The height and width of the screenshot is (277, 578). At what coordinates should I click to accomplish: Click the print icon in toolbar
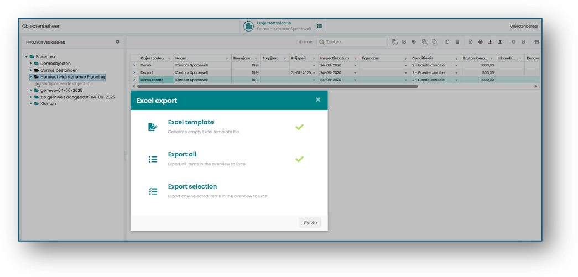point(480,42)
